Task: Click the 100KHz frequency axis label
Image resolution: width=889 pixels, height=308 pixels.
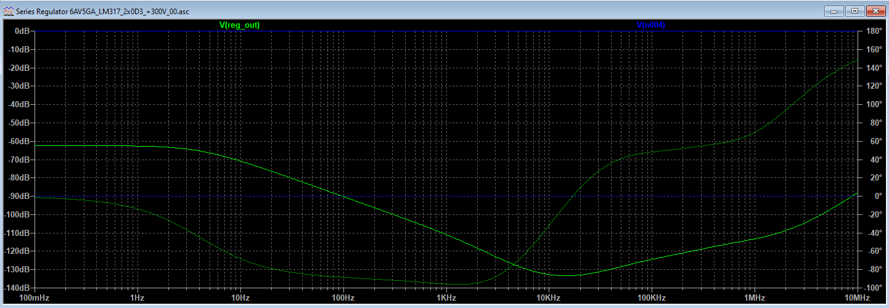Action: [651, 298]
